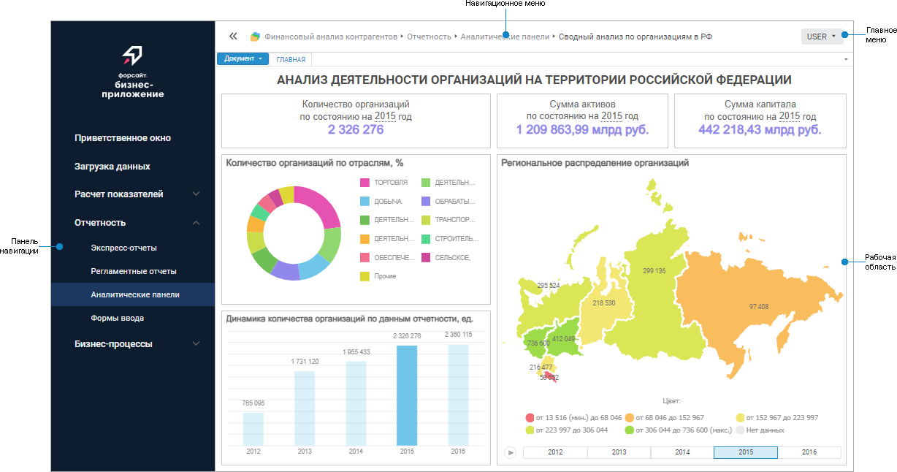897x472 pixels.
Task: Click the blue ДОБЫЧА legend swatch
Action: click(x=365, y=201)
